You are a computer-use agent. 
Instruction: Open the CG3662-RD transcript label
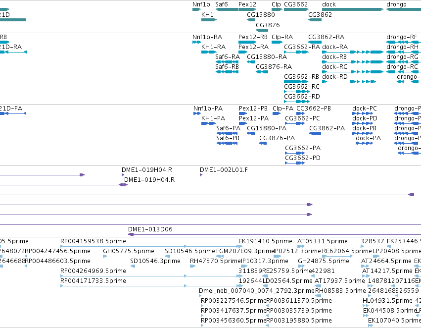pos(302,97)
